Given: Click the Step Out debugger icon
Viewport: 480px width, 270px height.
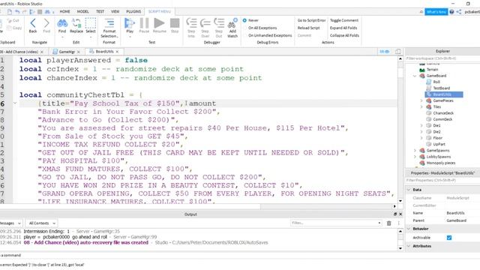Looking at the screenshot, I should tap(219, 28).
